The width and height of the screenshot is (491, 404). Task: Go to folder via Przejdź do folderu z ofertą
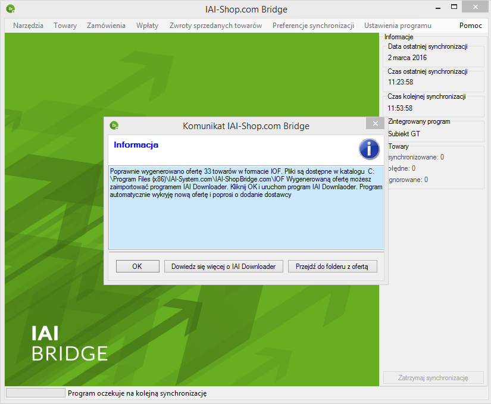tap(332, 267)
